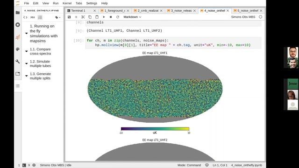Open the Open Tabs sidebar icon
The width and height of the screenshot is (299, 168).
point(18,74)
